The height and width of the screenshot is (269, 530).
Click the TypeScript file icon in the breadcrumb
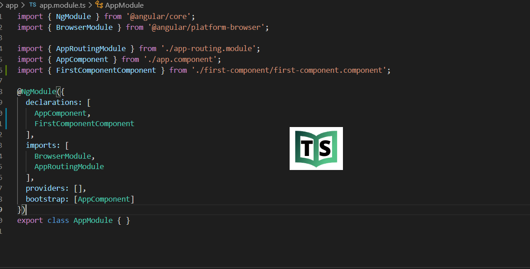[32, 5]
